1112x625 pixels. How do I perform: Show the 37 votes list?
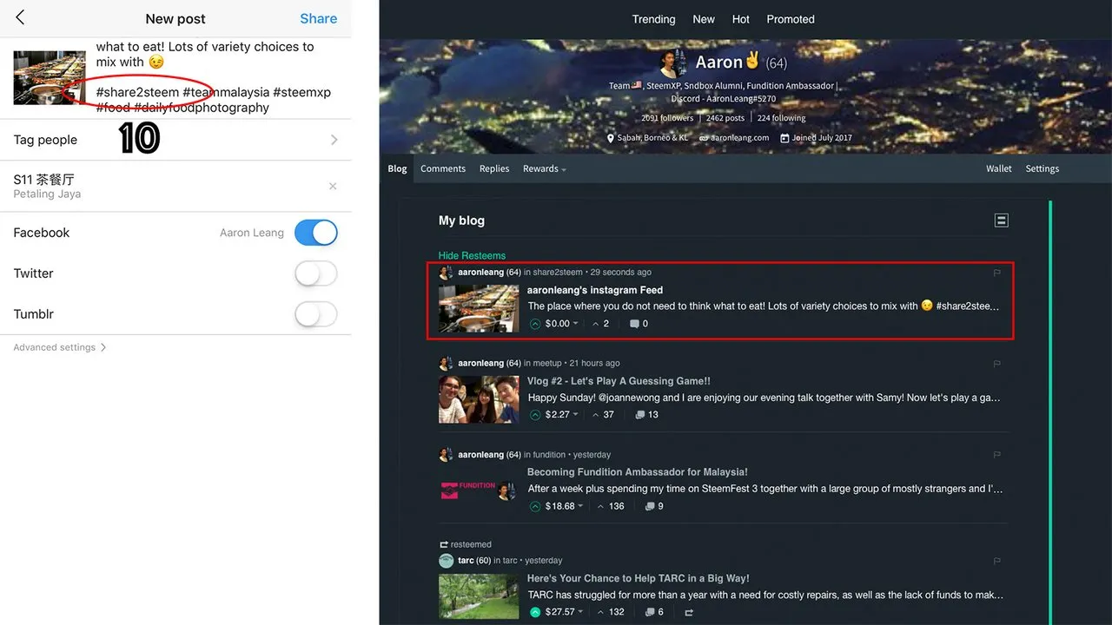coord(603,415)
